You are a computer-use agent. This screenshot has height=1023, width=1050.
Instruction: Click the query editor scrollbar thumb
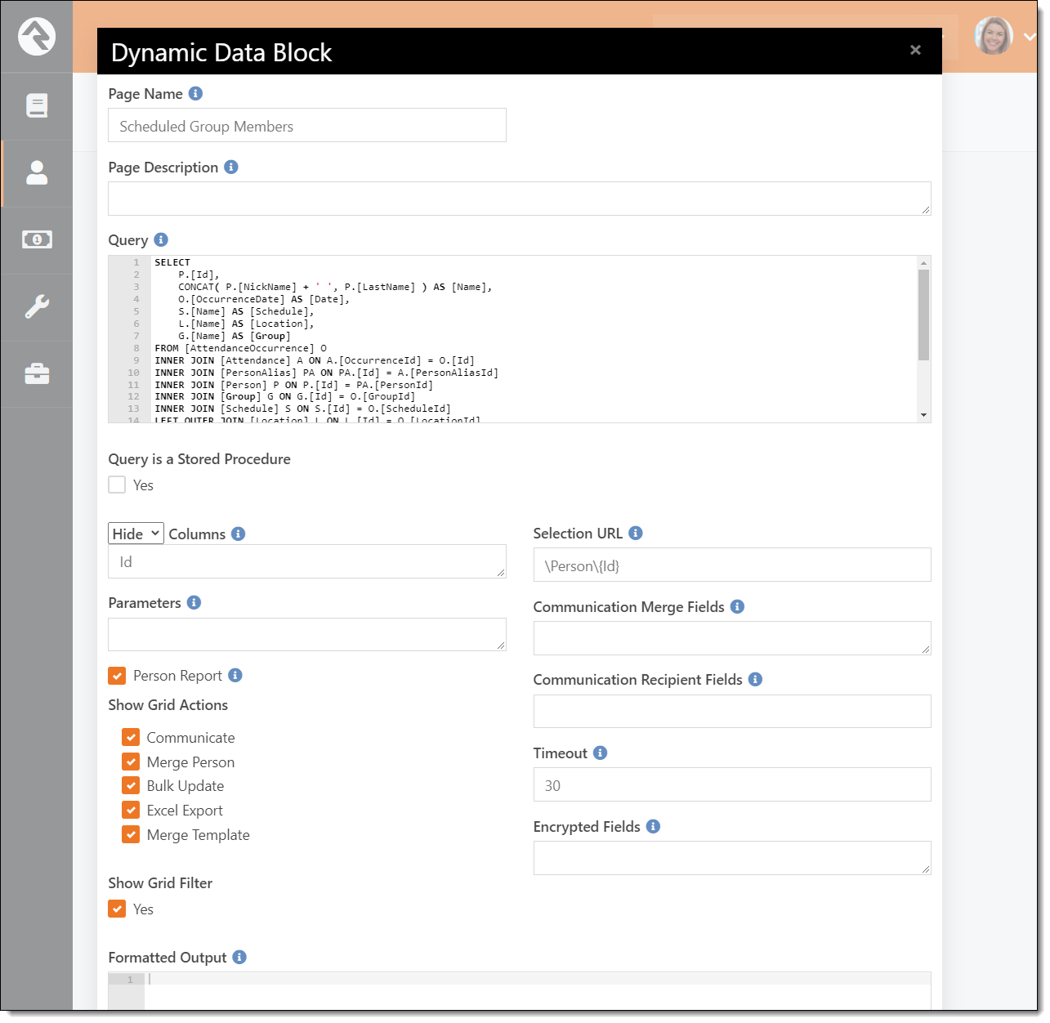923,315
